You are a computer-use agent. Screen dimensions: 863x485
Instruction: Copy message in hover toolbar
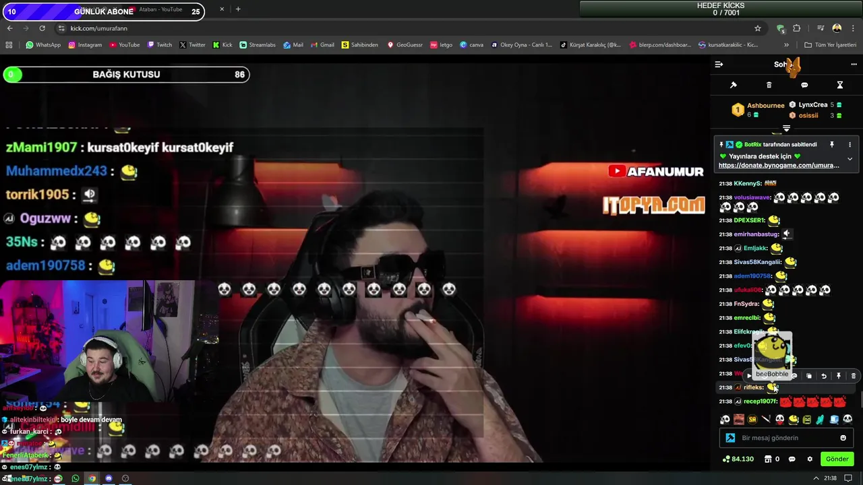click(x=809, y=376)
